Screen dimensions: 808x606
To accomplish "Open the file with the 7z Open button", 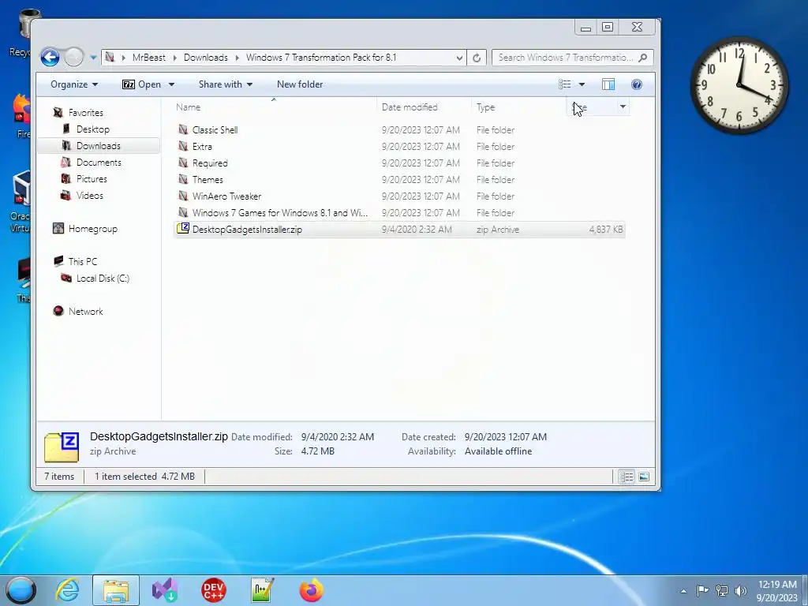I will click(x=142, y=84).
